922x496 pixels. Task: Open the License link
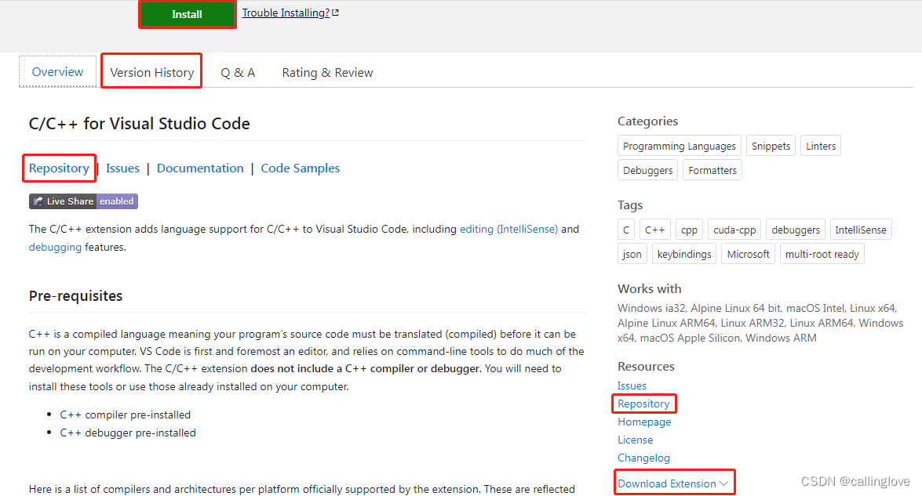[635, 440]
